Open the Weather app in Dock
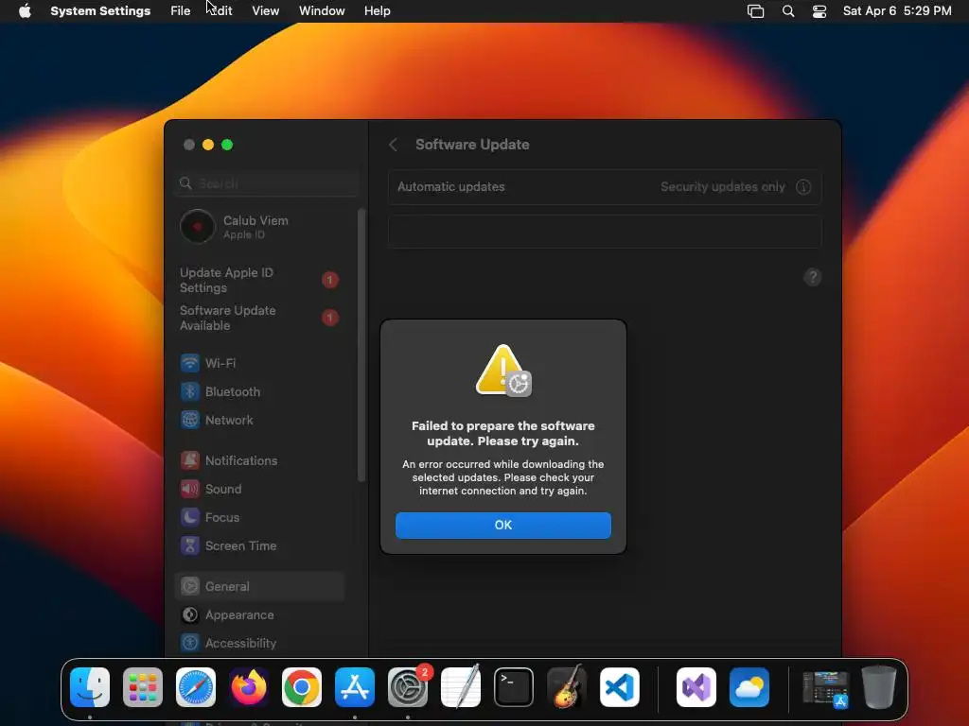Screen dimensions: 969x726 coord(749,687)
